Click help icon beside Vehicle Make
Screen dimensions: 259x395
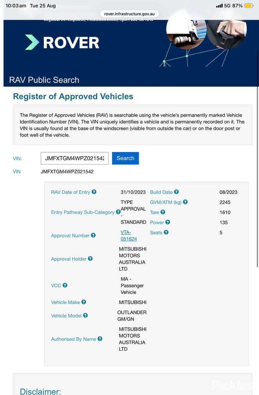click(84, 302)
